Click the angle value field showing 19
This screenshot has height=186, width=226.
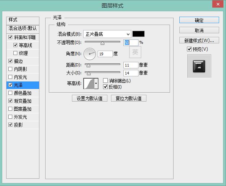105,54
